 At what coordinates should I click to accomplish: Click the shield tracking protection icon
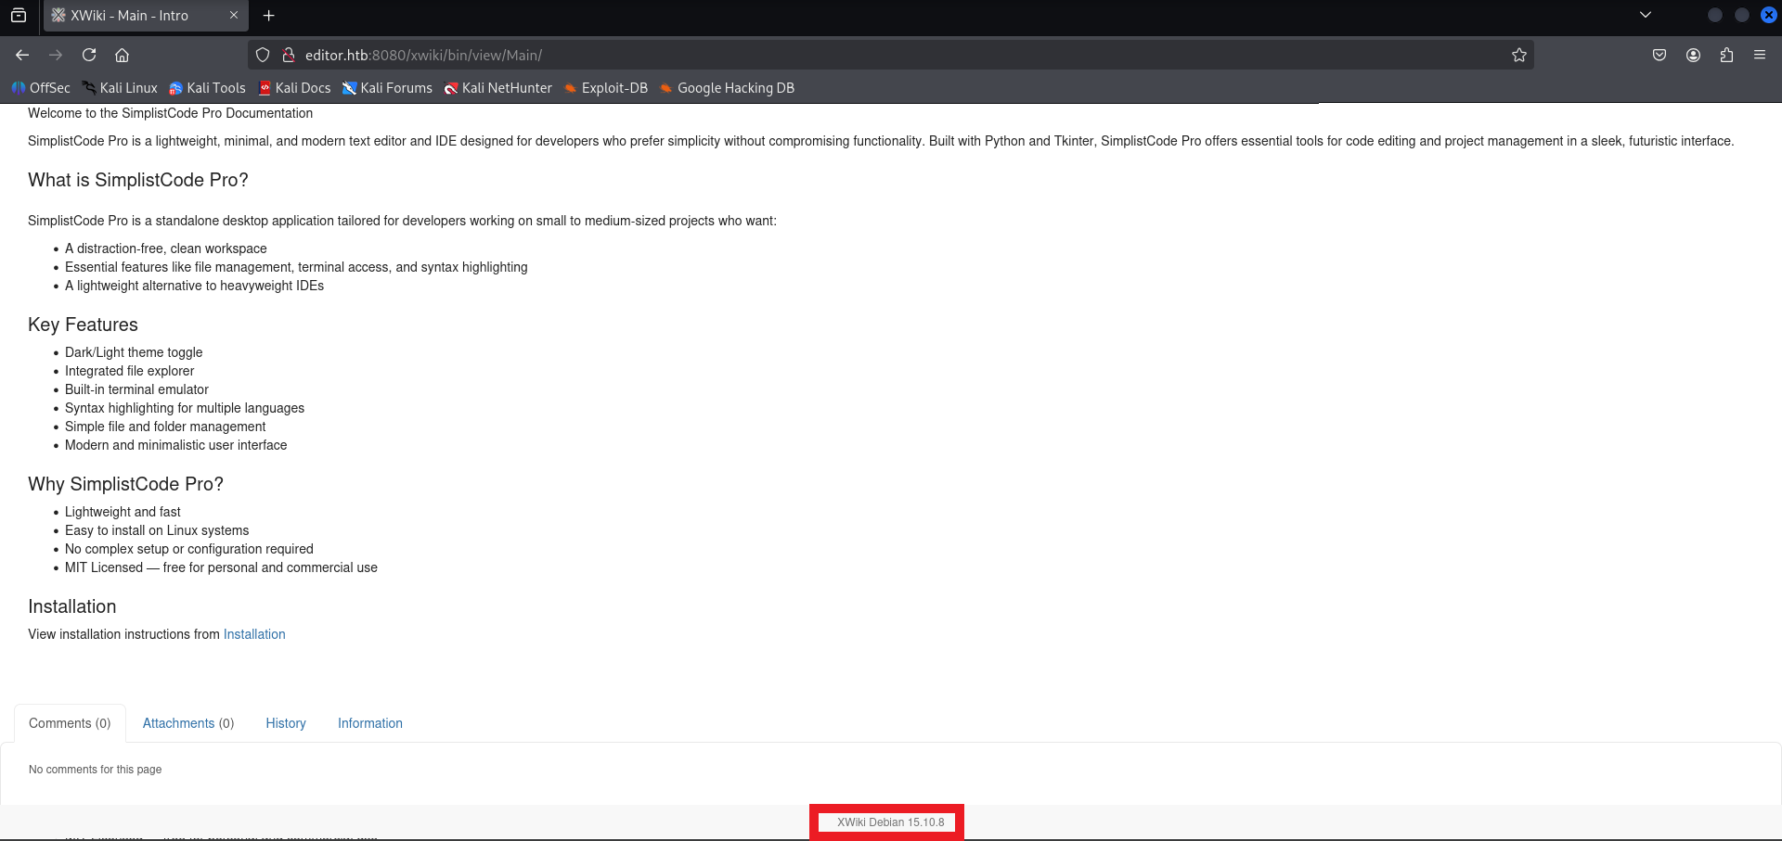(263, 55)
